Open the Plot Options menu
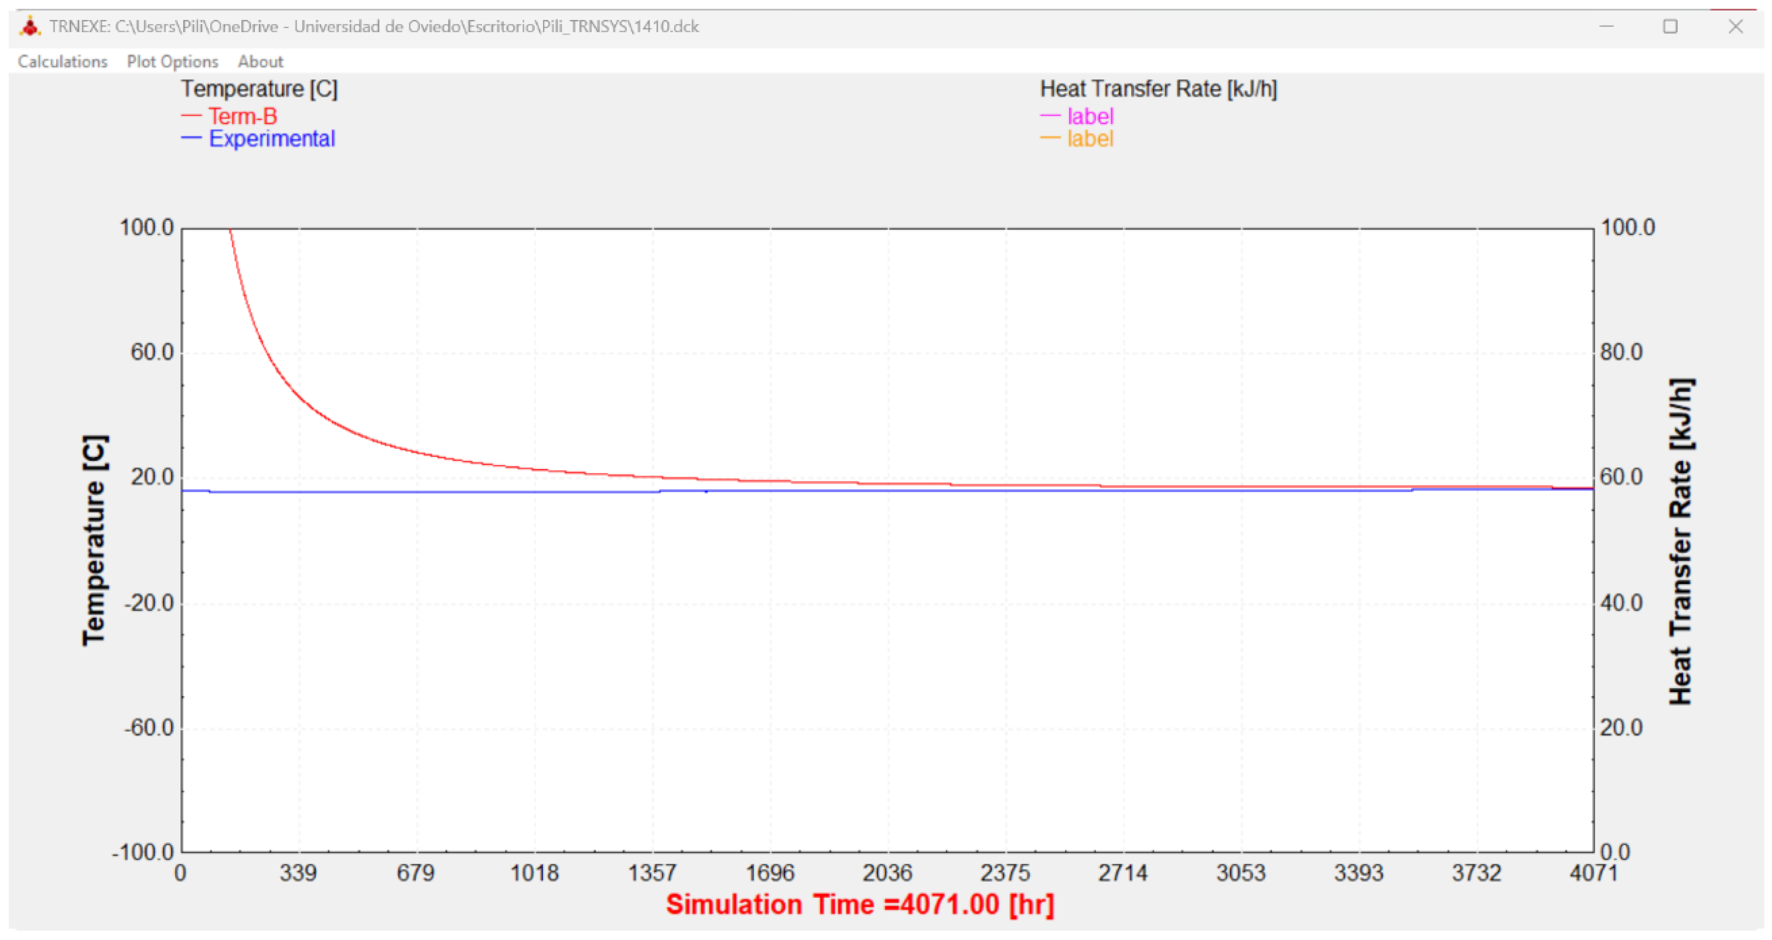The image size is (1772, 940). (x=172, y=62)
